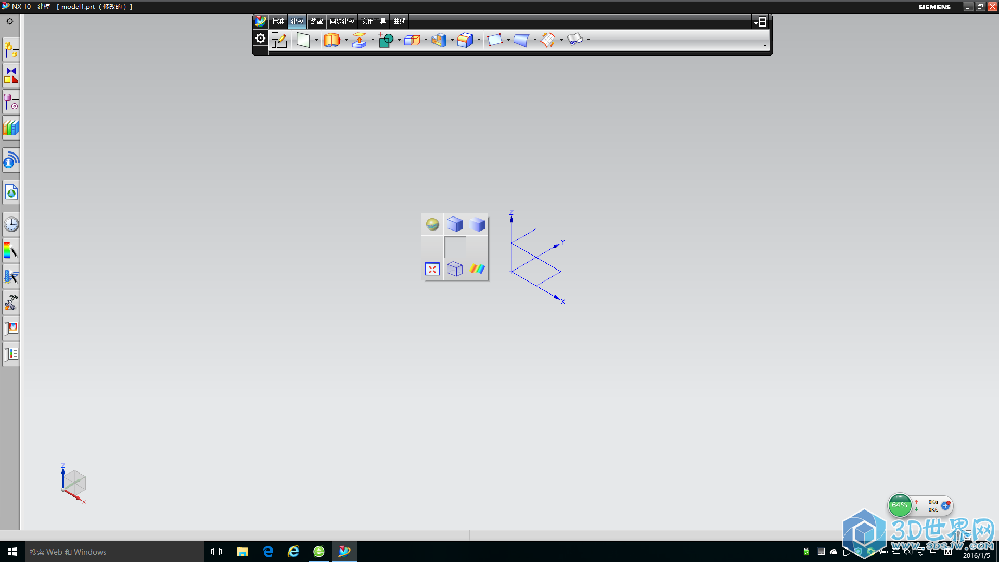This screenshot has width=999, height=562.
Task: Switch to the 标准 tab
Action: pyautogui.click(x=278, y=21)
